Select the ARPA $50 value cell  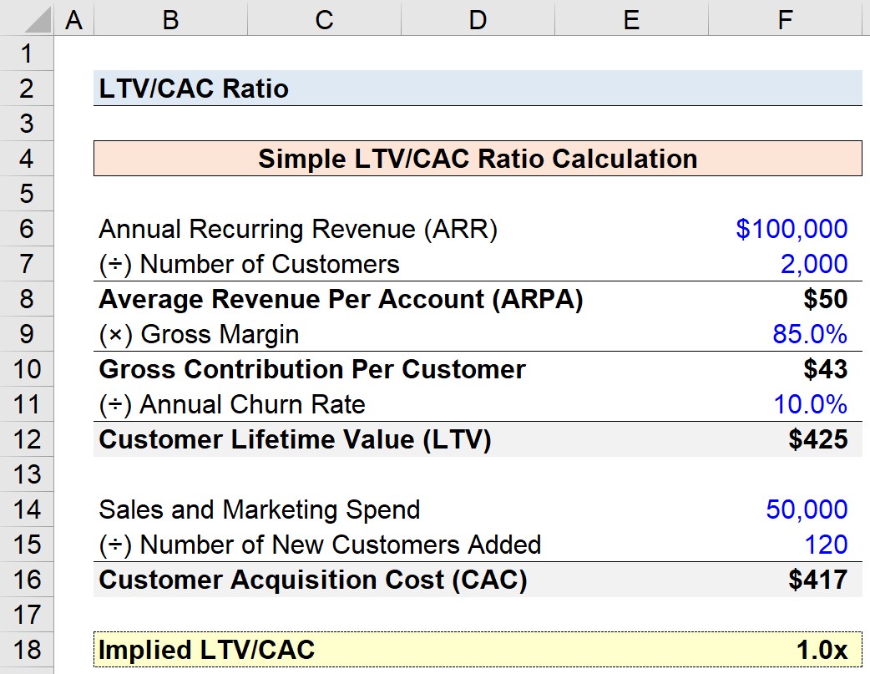785,299
